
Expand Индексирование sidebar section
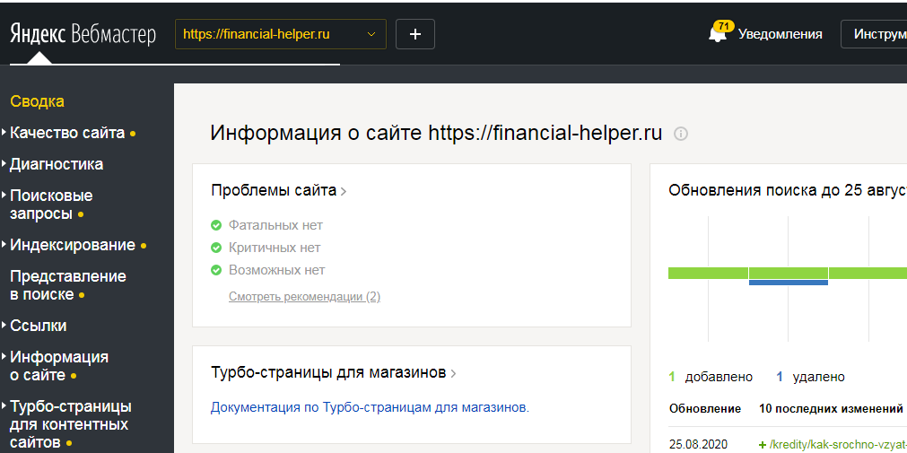tap(73, 245)
